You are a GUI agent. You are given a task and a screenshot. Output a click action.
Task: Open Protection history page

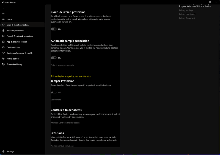point(23,64)
